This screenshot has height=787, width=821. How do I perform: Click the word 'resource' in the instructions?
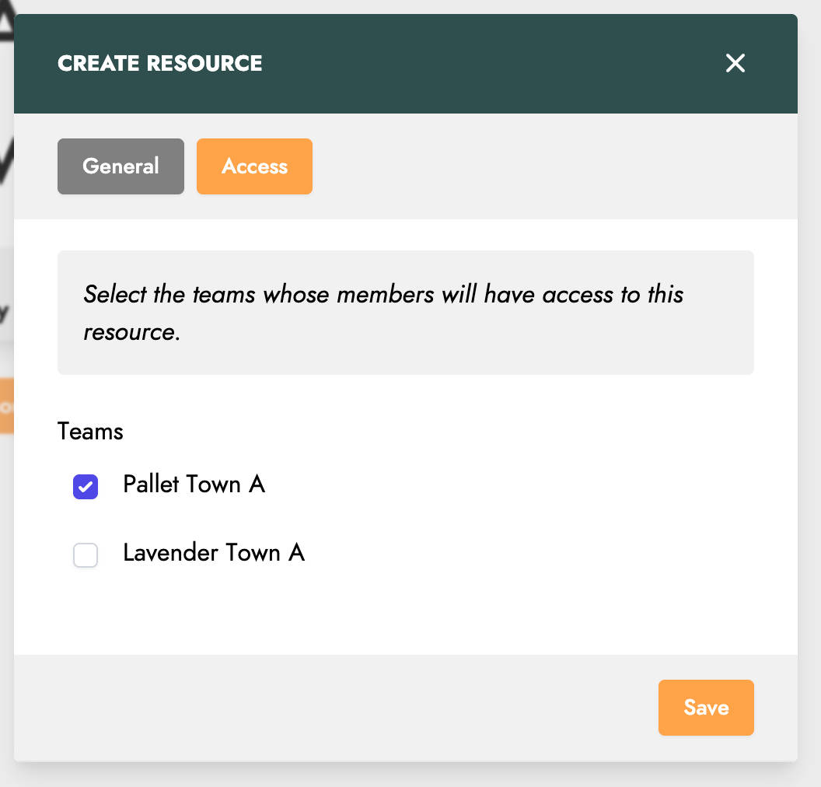(129, 333)
